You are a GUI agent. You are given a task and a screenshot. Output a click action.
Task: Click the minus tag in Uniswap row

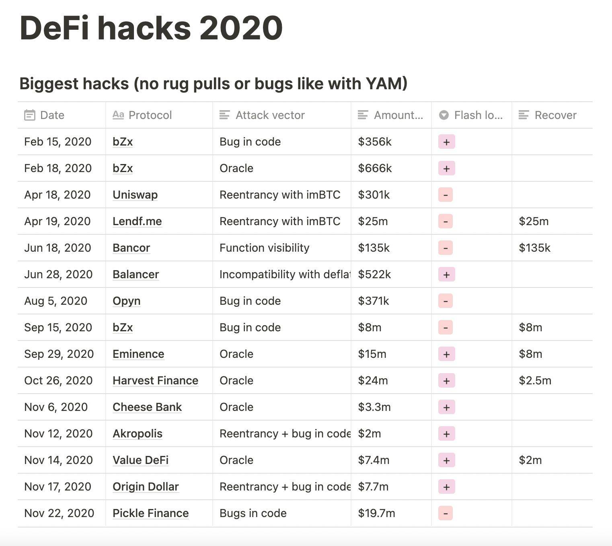pos(446,195)
